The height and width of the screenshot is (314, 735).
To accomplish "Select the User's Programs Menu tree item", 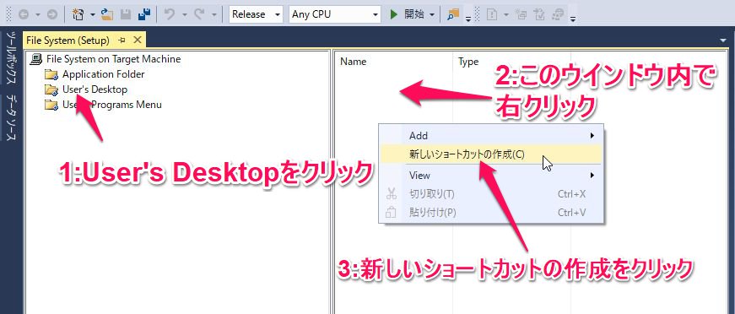I will click(x=112, y=105).
